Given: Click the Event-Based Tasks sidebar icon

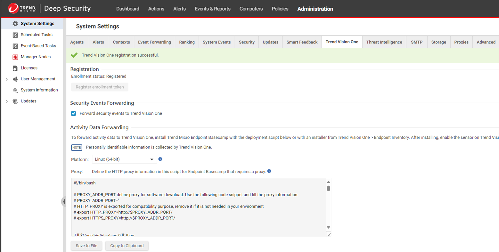Looking at the screenshot, I should point(15,46).
